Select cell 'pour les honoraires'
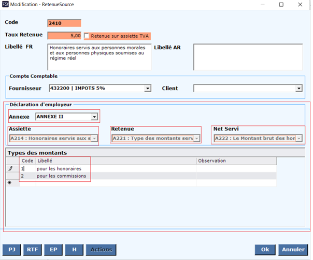 116,169
